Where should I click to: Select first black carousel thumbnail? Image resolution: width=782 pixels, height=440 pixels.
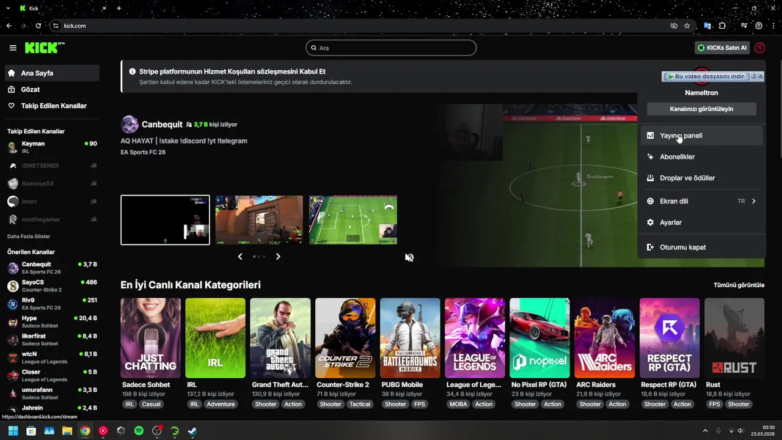pyautogui.click(x=165, y=220)
